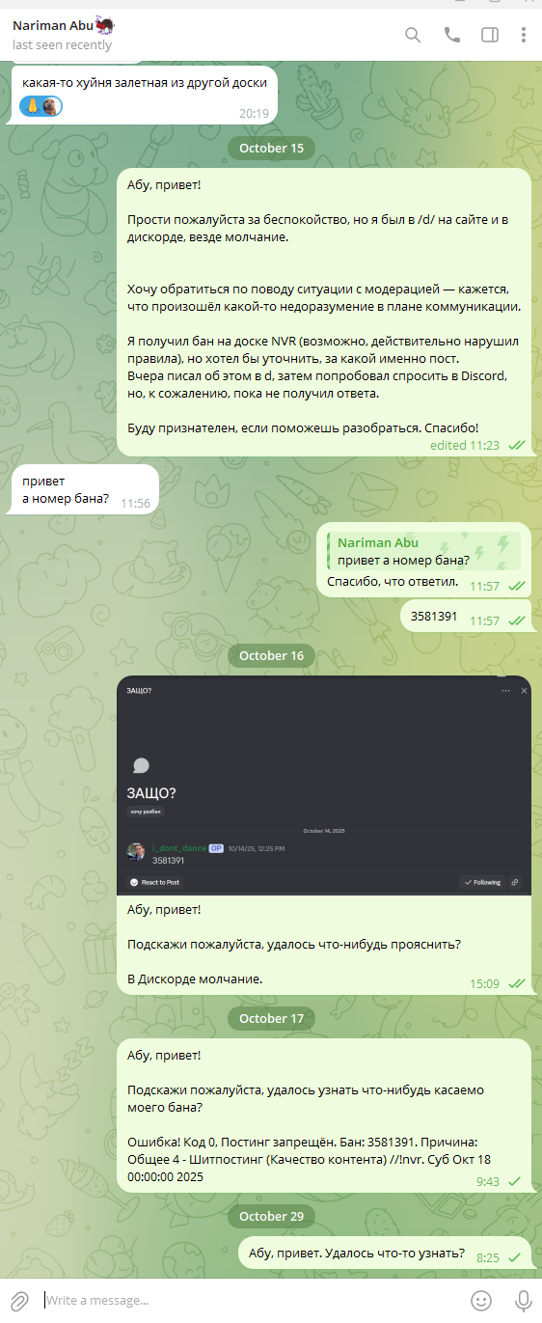Open the ЗАЩО? Discord screenshot image

pos(324,786)
